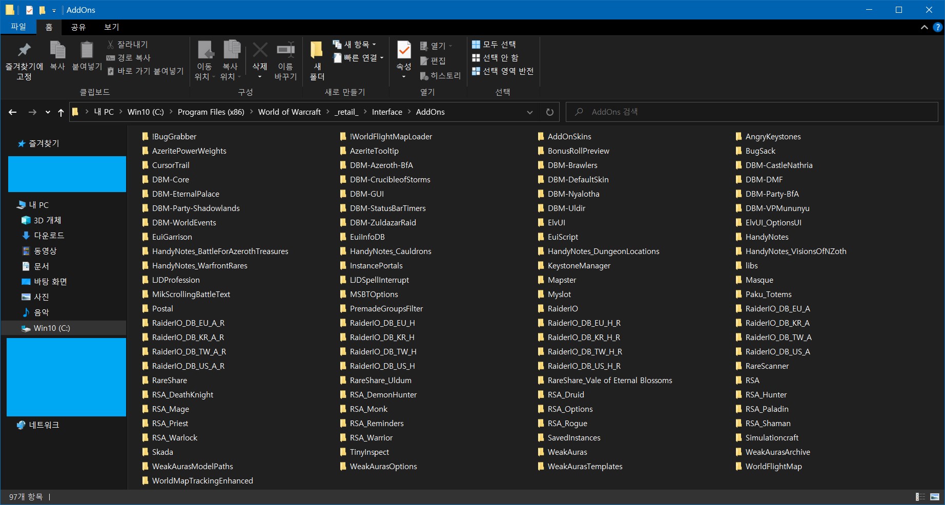Click the Copy icon in the ribbon
This screenshot has height=505, width=945.
point(57,50)
